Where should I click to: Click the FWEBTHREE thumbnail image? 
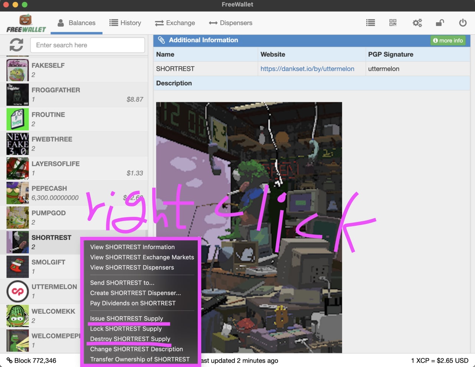pos(17,144)
